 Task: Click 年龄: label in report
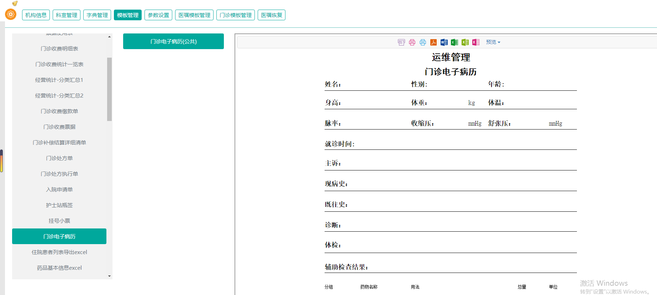coord(496,84)
